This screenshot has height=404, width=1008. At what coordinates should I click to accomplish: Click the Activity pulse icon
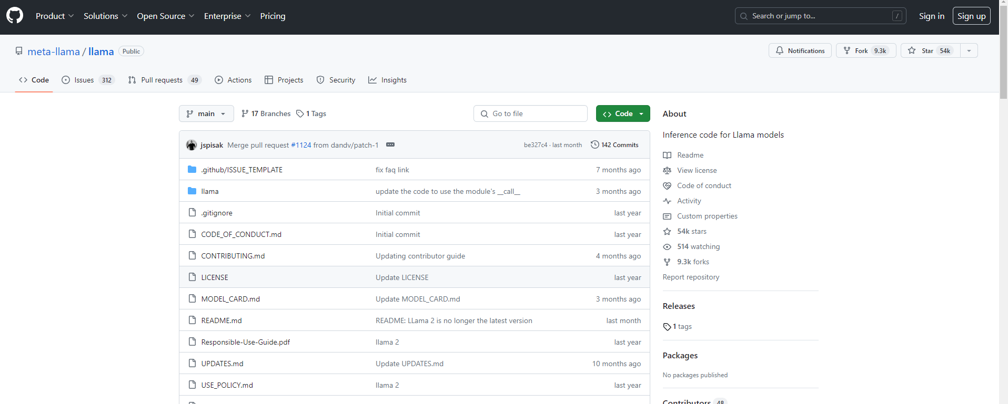(667, 201)
